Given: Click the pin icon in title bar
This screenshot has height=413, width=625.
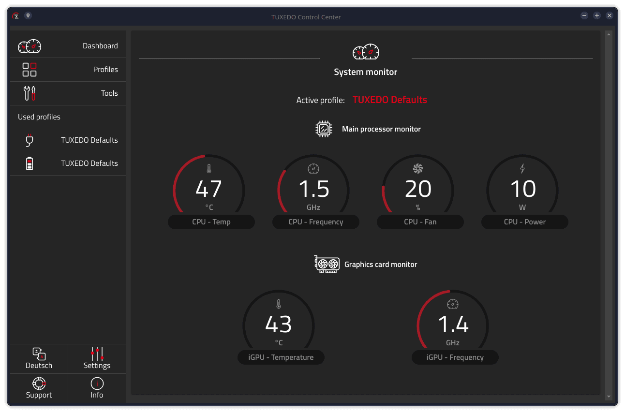Looking at the screenshot, I should [28, 16].
